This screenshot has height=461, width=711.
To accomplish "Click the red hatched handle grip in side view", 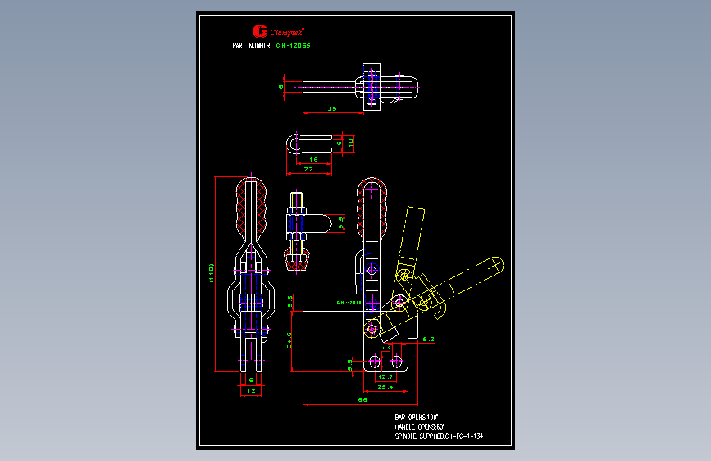I will 371,208.
